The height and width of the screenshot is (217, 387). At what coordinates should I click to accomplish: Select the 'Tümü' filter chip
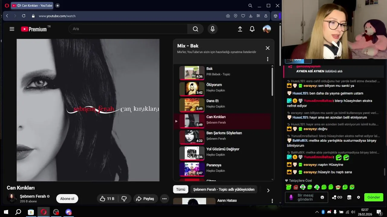tap(180, 189)
